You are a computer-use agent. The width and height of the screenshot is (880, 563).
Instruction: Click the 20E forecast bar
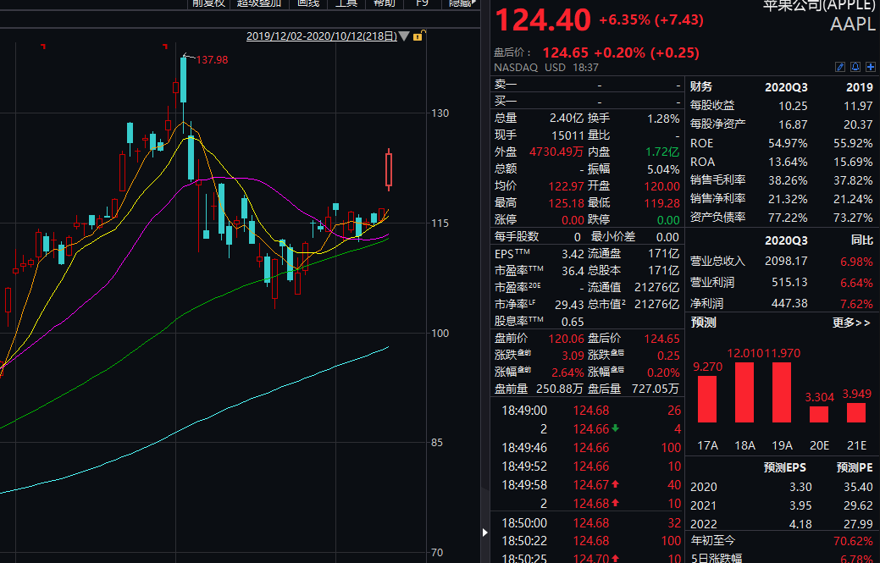pos(819,414)
